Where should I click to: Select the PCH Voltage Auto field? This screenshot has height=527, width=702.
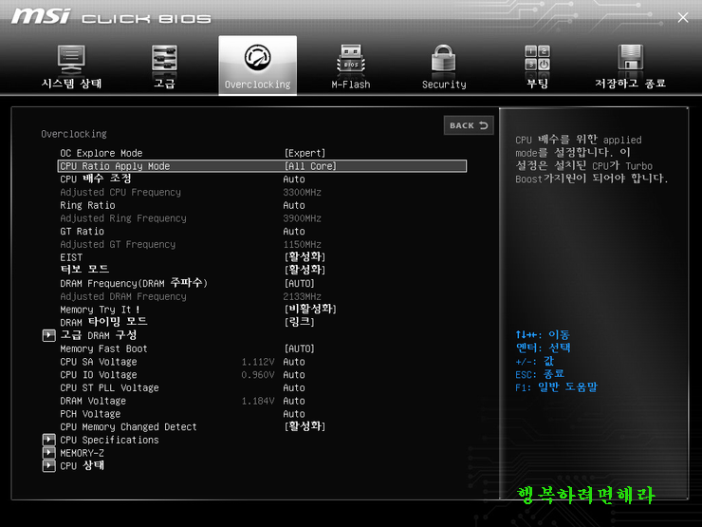coord(294,414)
